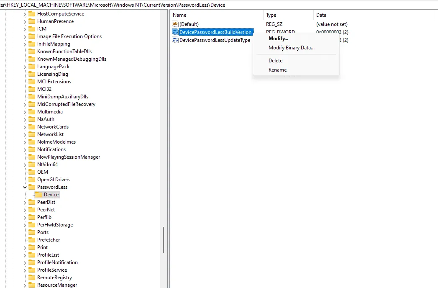
Task: Sort values by the Type column header
Action: [x=289, y=15]
